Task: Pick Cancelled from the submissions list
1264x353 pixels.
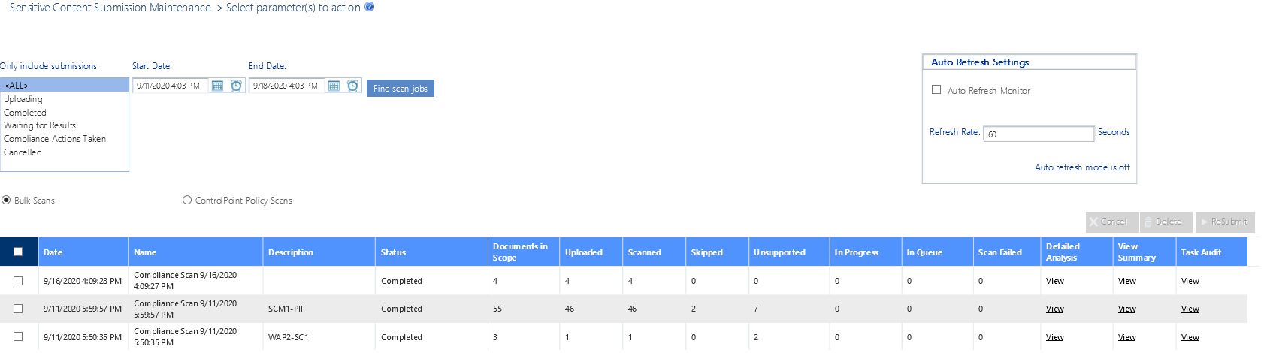Action: tap(23, 152)
